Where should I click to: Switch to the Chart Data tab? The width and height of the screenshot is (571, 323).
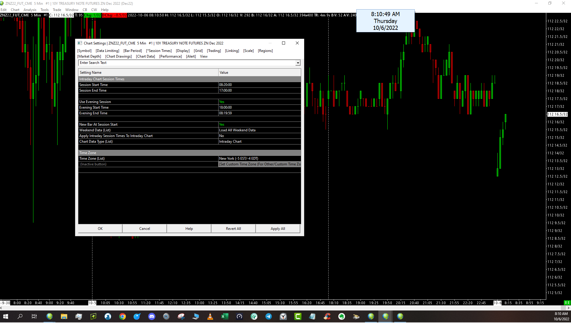146,56
